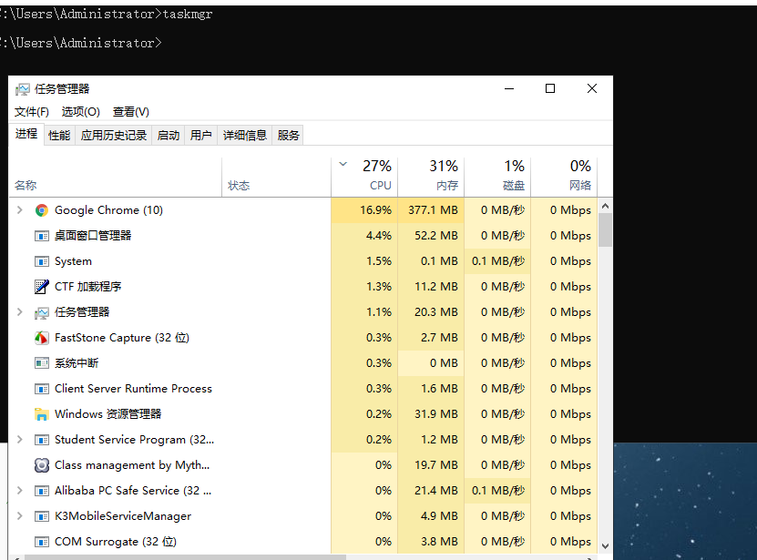
Task: Expand the Alibaba PC Safe Service row
Action: click(x=19, y=491)
